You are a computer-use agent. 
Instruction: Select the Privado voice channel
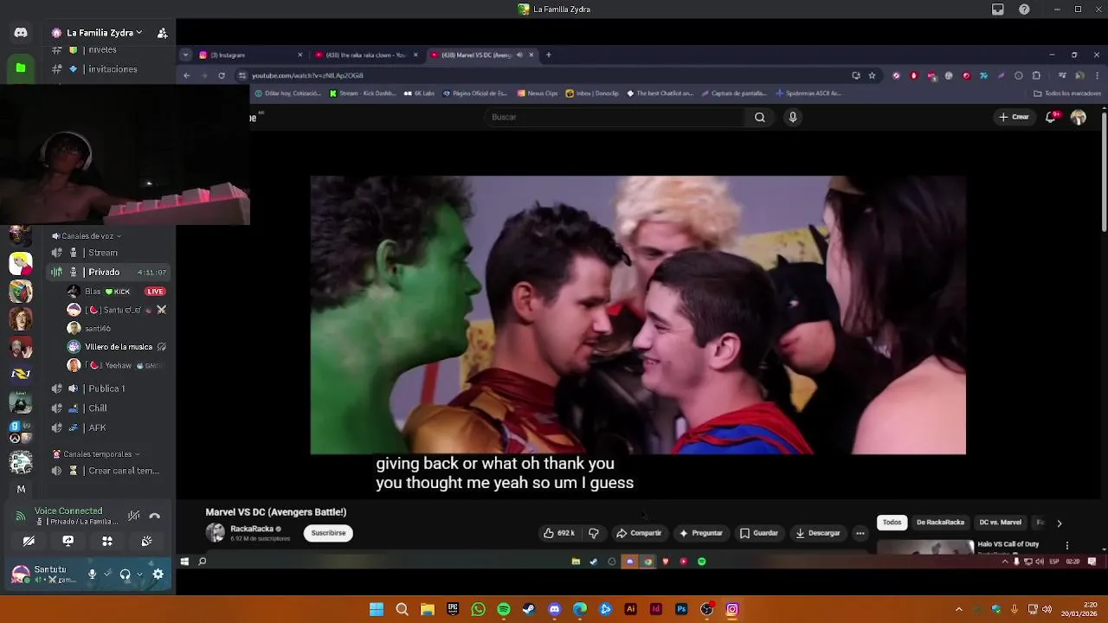tap(108, 272)
